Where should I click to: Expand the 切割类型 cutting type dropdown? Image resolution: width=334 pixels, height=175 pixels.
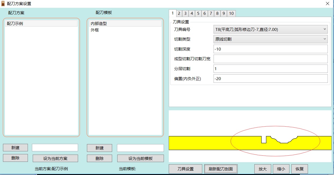pos(270,39)
